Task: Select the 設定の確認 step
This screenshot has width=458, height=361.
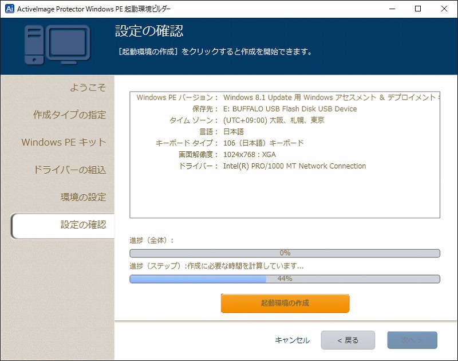Action: point(63,226)
